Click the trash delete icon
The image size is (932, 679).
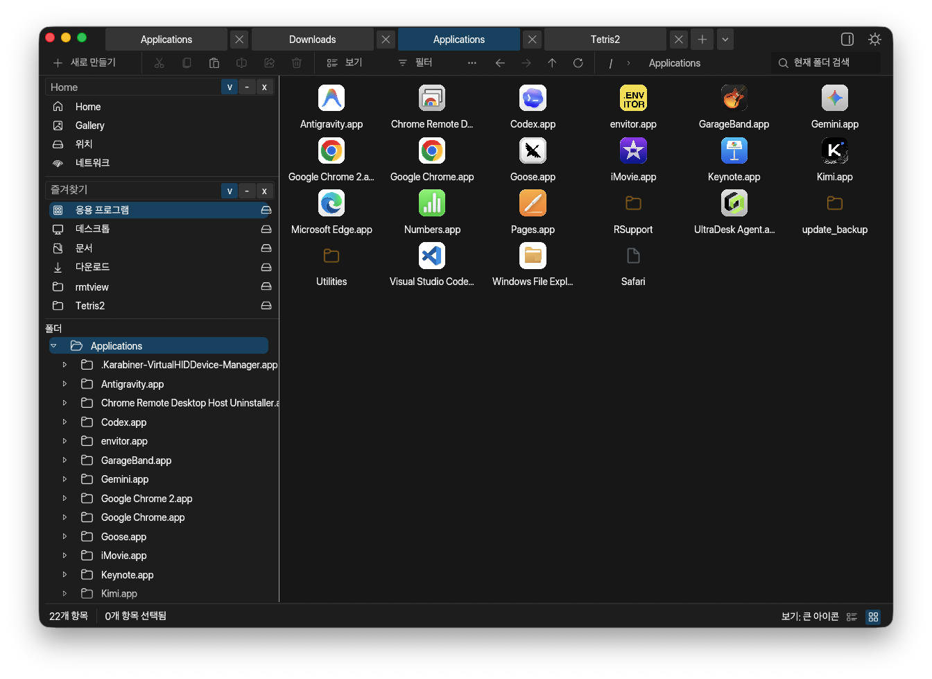297,63
